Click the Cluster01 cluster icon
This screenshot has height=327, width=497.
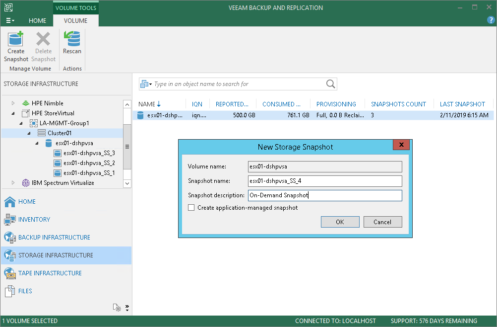42,133
